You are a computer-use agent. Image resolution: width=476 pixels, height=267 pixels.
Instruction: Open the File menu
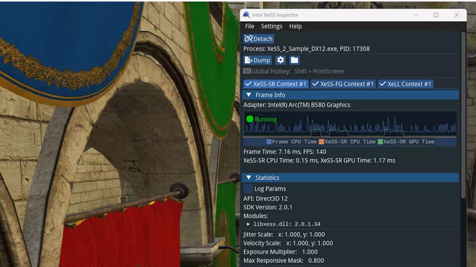click(250, 26)
